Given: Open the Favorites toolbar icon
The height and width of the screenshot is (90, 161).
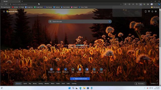Looking at the screenshot, I should click(x=133, y=4).
